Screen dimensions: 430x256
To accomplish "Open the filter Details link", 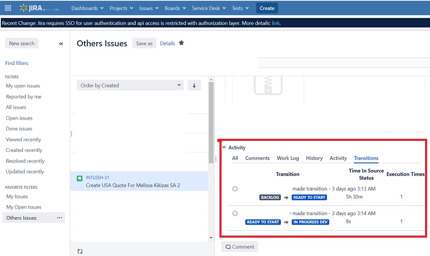I will (x=168, y=44).
